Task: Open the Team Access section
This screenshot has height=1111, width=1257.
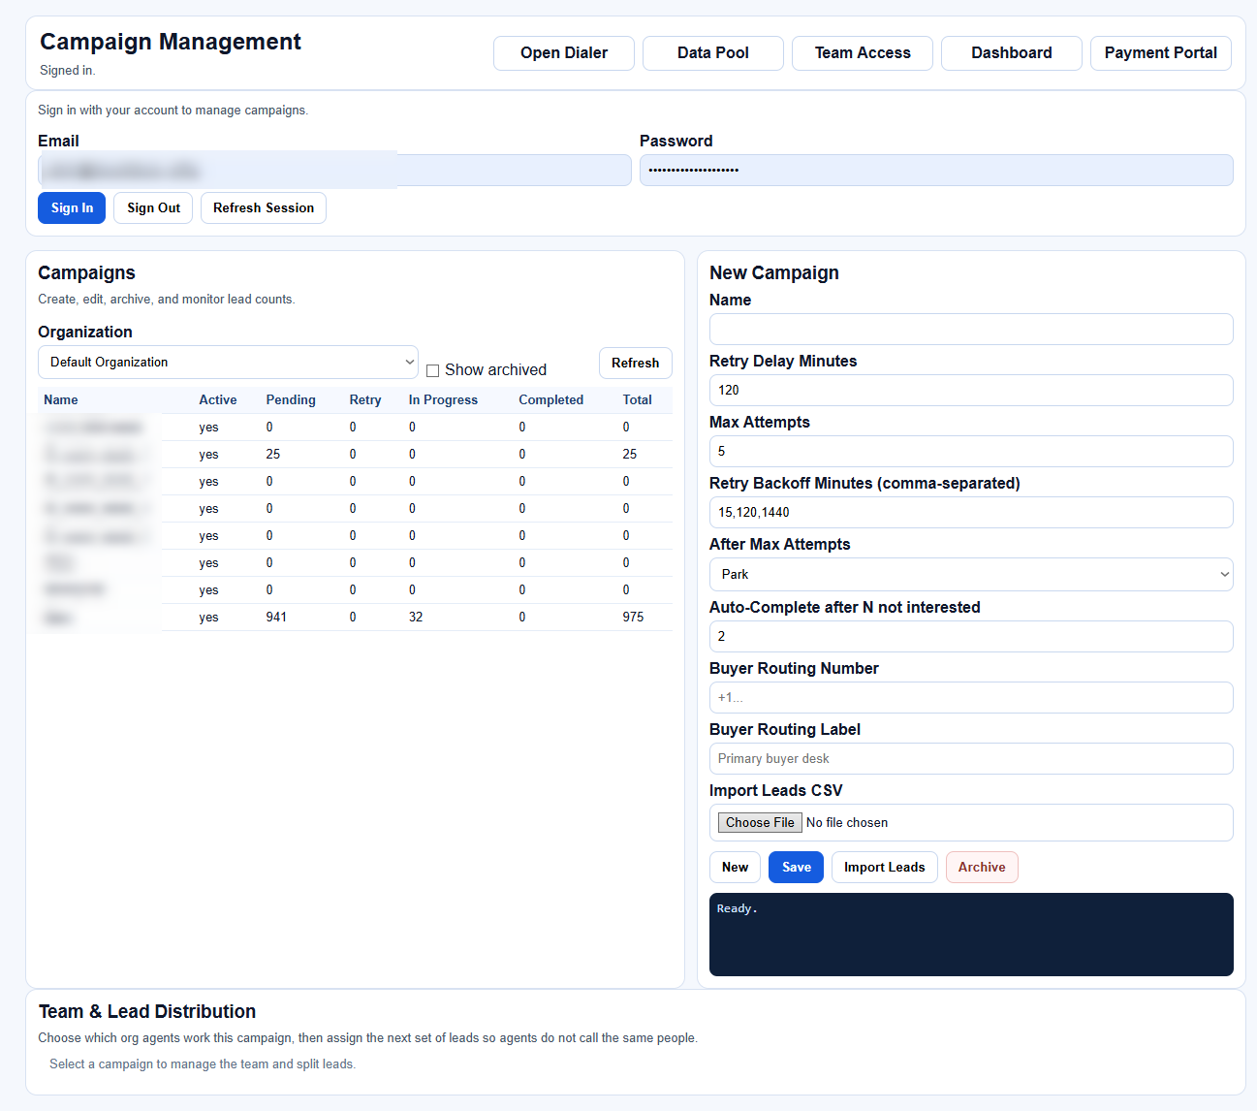Action: [862, 53]
